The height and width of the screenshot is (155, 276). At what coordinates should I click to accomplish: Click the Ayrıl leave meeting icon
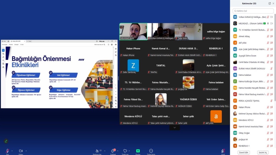(x=223, y=151)
